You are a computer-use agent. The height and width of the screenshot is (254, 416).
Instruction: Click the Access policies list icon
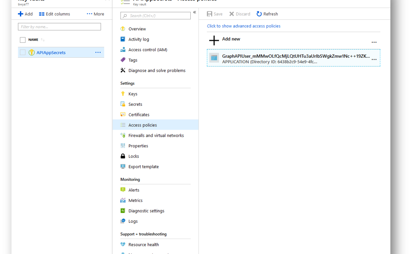click(x=123, y=125)
